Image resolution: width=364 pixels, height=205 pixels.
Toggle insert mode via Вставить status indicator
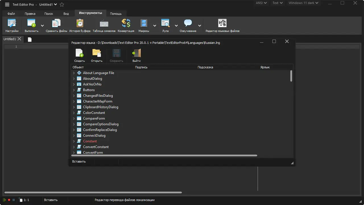click(x=50, y=200)
